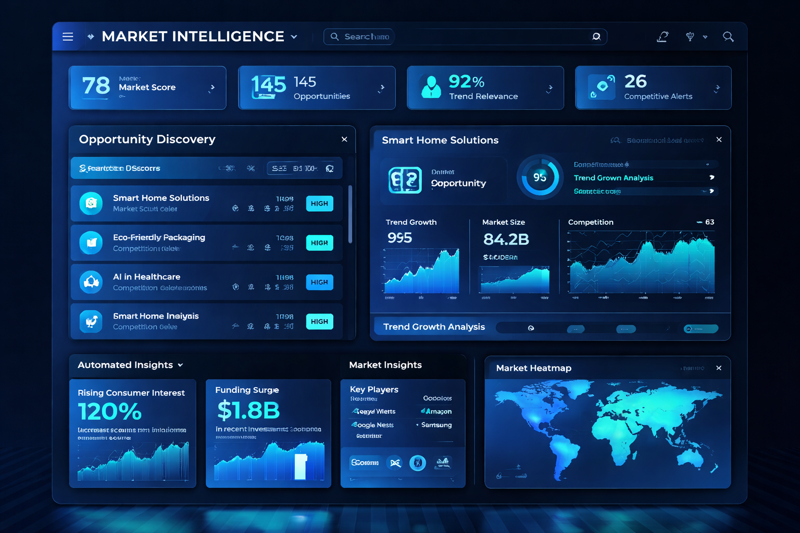Open the dropdown beside the heart icon
This screenshot has width=800, height=533.
click(706, 36)
